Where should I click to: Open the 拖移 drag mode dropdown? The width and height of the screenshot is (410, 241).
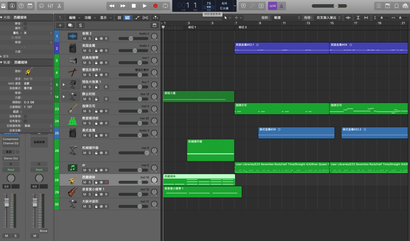[x=328, y=18]
